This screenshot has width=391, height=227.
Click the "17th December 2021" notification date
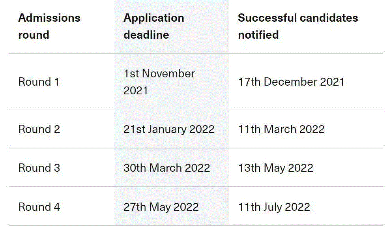point(291,82)
